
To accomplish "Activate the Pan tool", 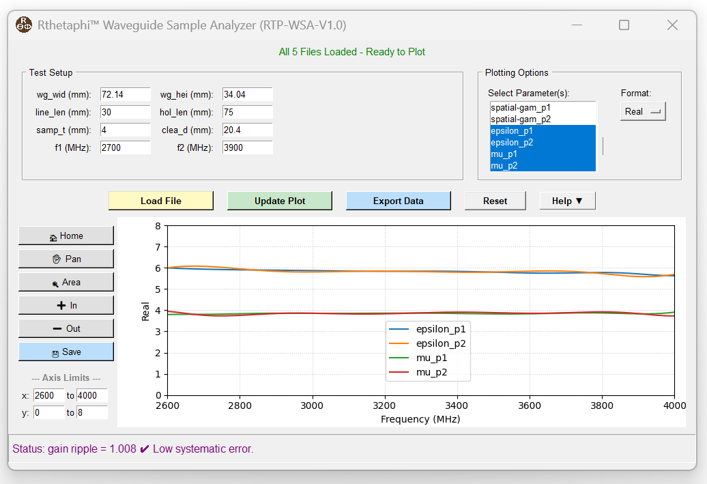I will 66,259.
